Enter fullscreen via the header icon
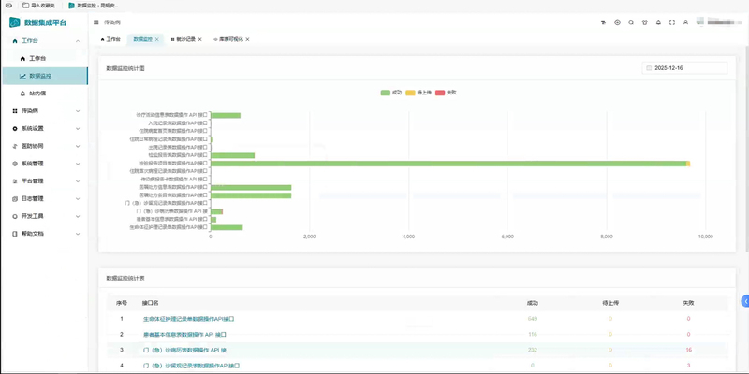 [x=672, y=22]
